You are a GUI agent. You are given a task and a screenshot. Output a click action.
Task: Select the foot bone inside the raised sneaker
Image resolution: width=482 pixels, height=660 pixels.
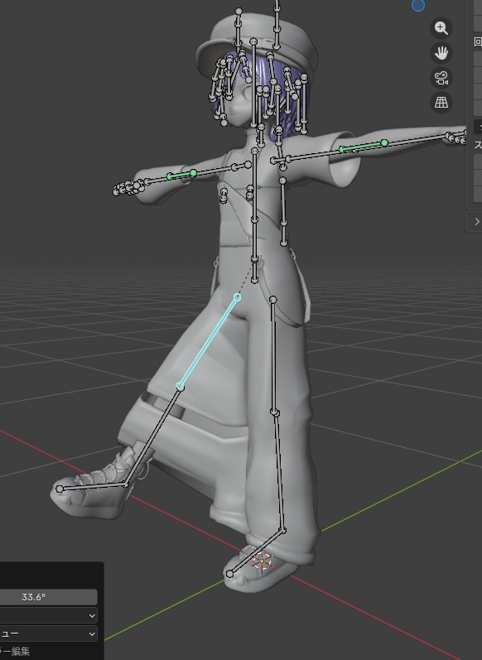(93, 487)
